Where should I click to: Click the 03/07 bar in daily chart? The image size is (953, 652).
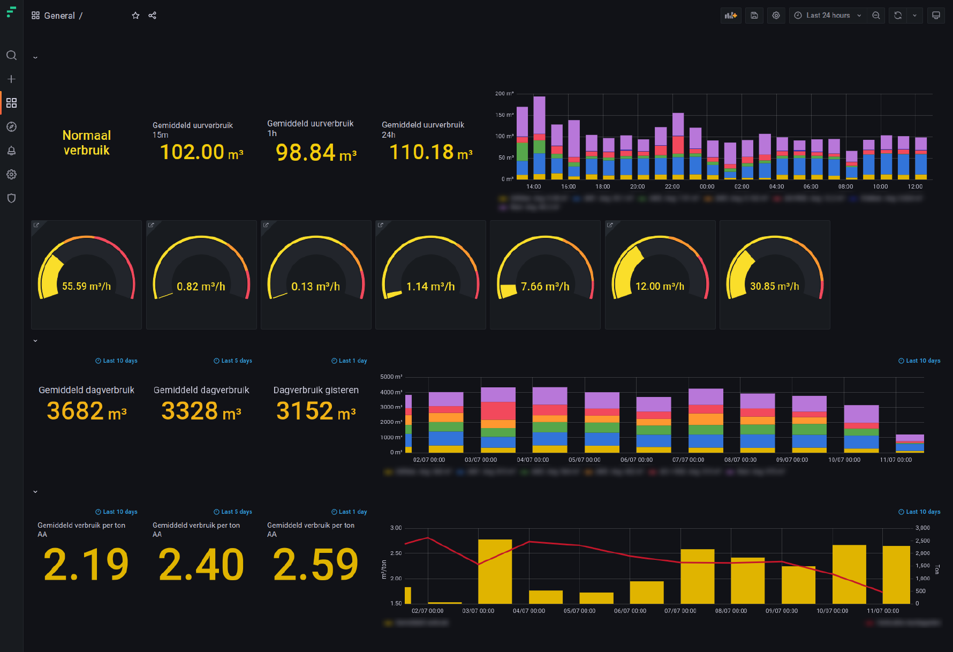pyautogui.click(x=498, y=420)
